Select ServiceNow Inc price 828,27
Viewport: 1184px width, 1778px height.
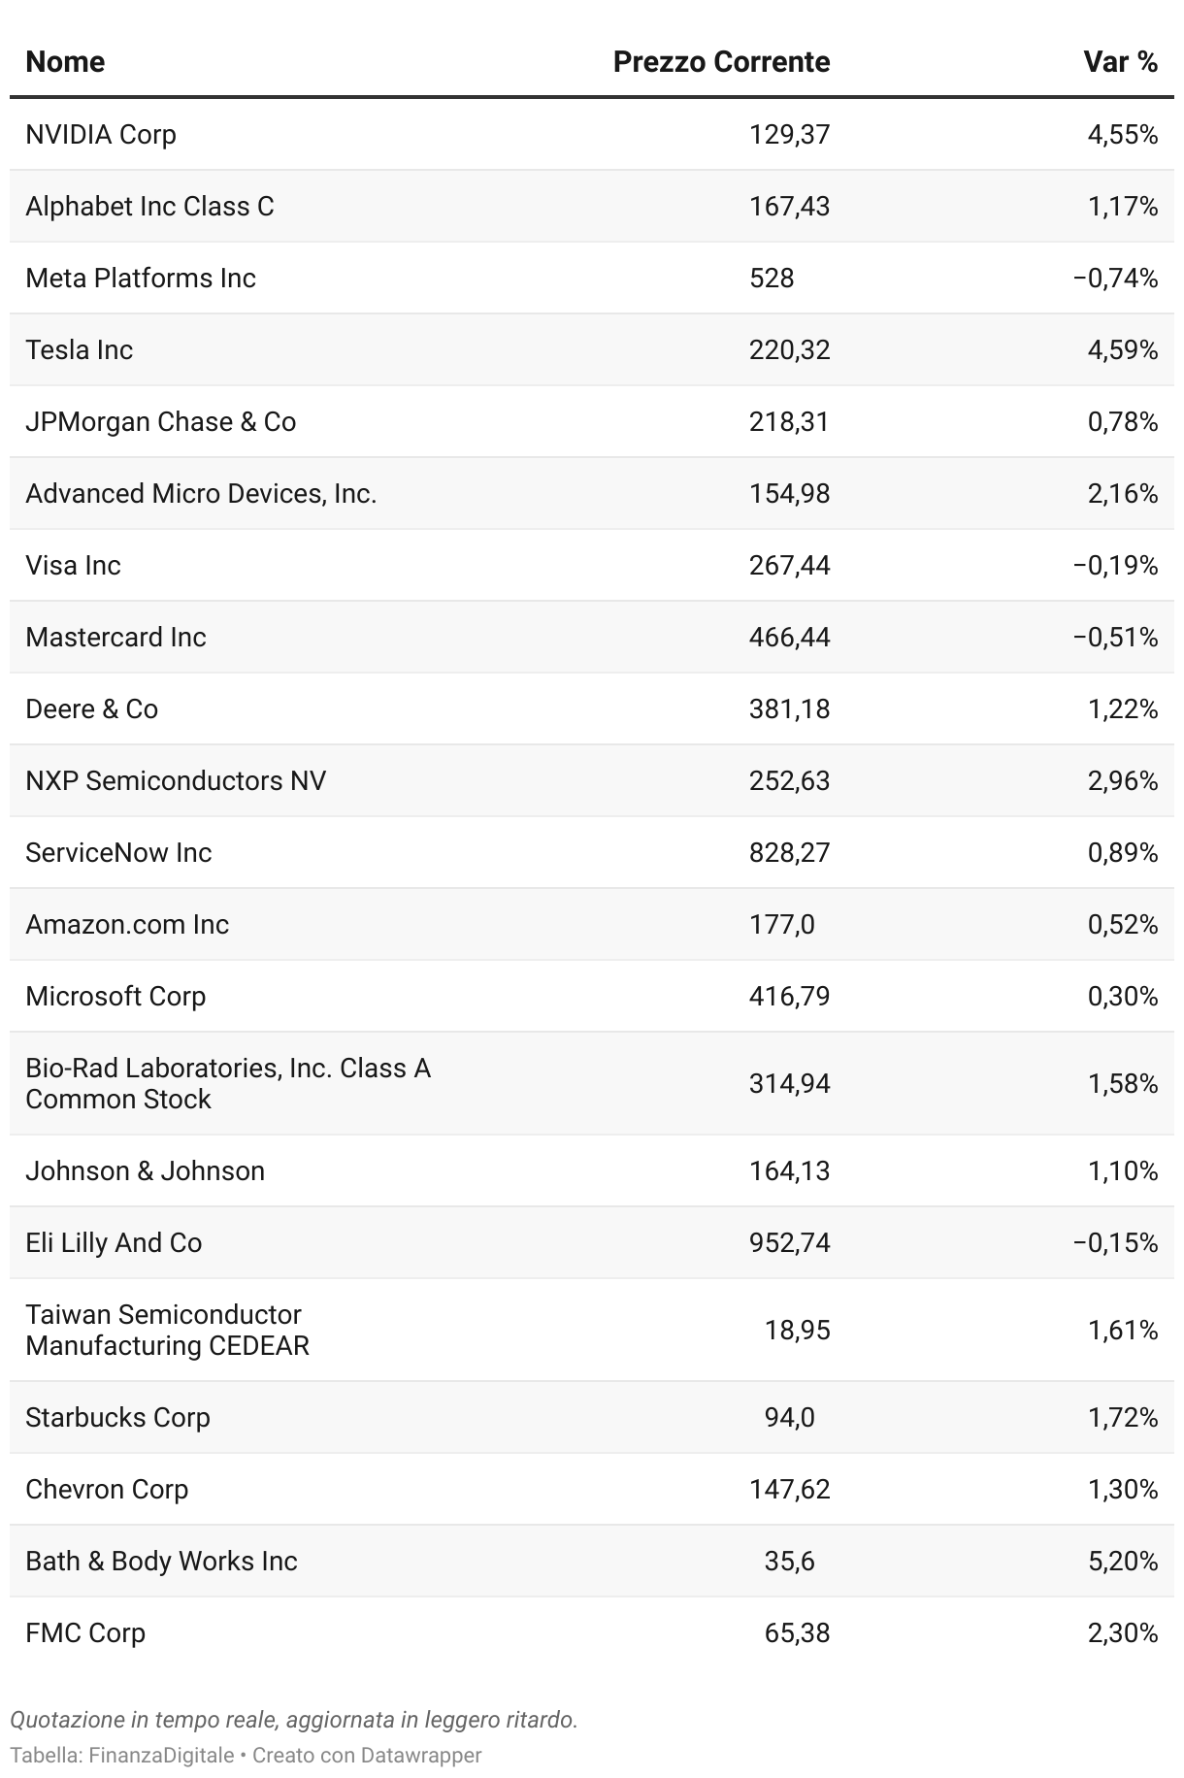tap(789, 852)
